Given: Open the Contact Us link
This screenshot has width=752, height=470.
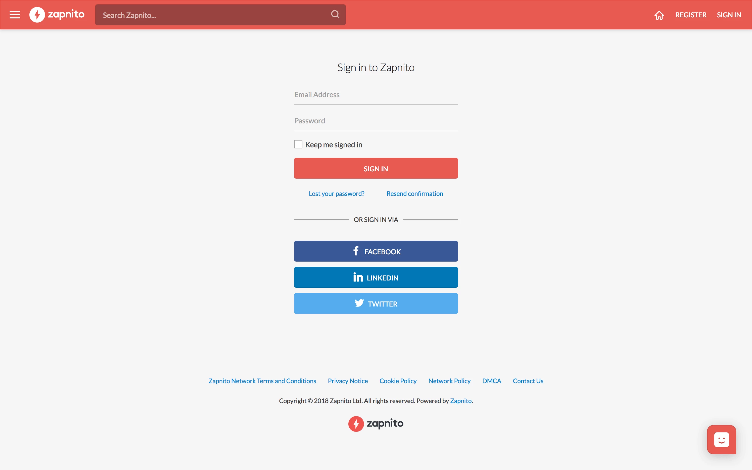Looking at the screenshot, I should coord(528,381).
